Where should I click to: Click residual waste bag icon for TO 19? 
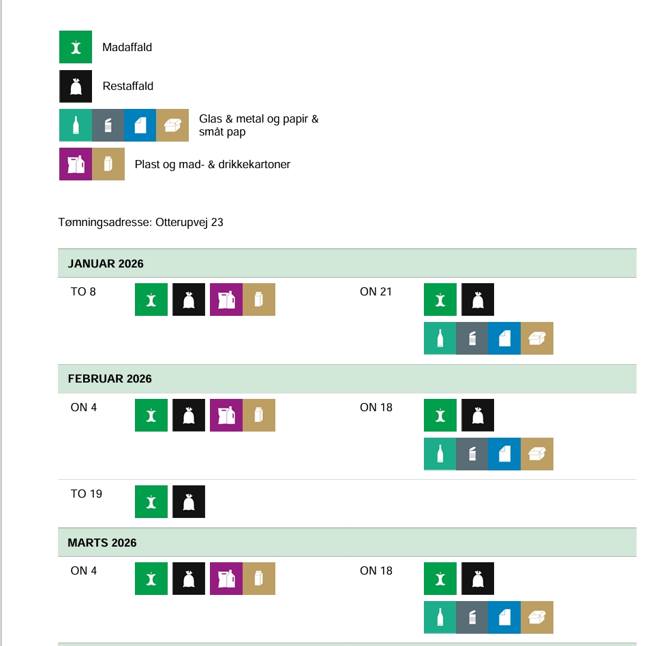coord(189,502)
